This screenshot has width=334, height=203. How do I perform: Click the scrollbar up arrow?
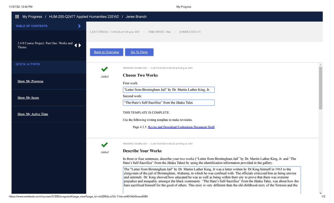click(320, 64)
